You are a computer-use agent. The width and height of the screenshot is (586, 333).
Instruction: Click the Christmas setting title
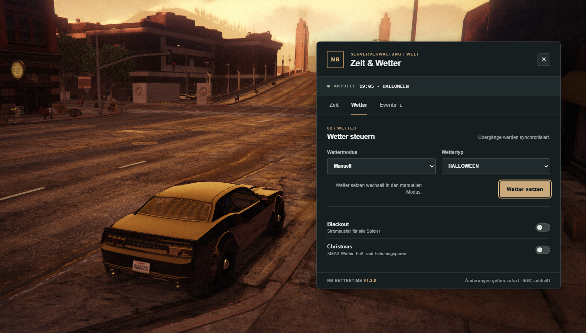(x=339, y=247)
